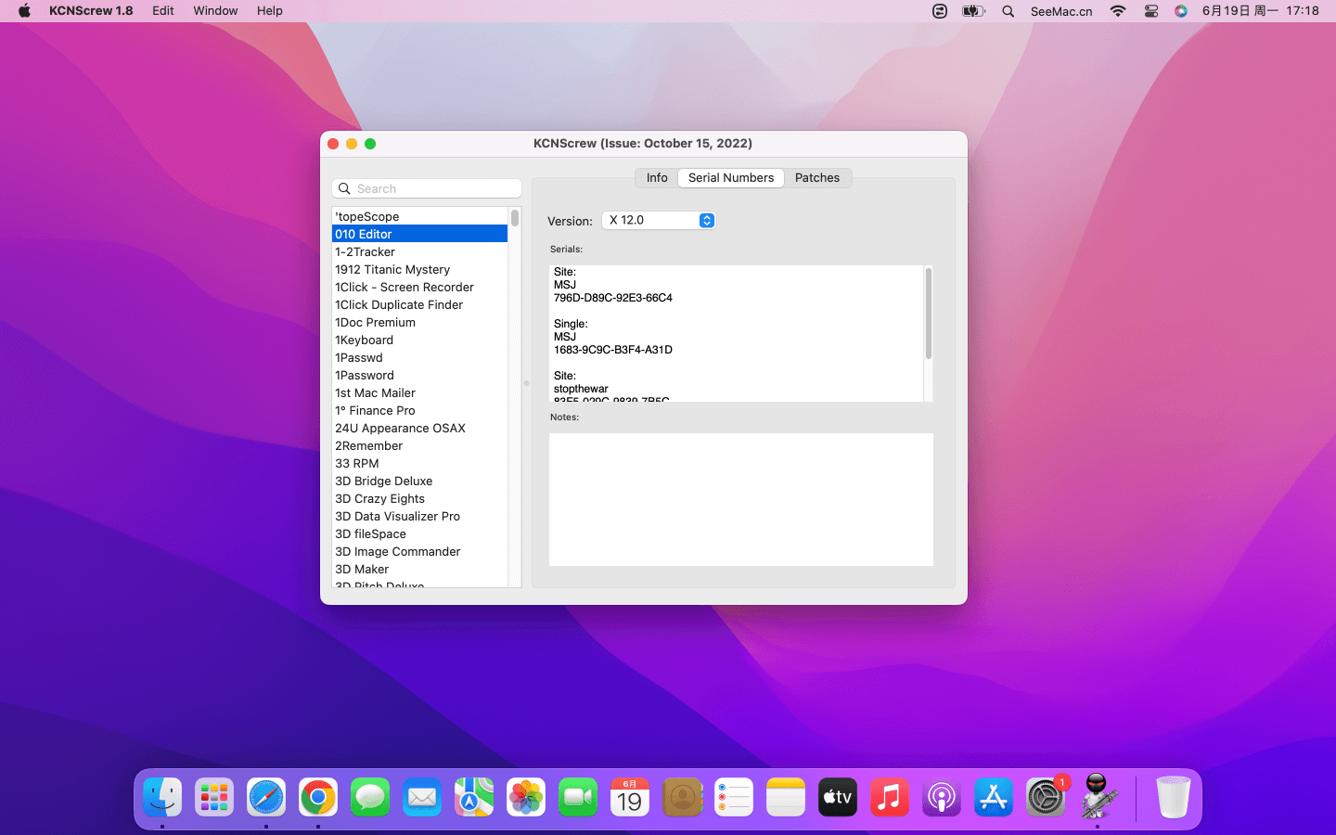Open the Window menu
The image size is (1336, 835).
click(215, 11)
